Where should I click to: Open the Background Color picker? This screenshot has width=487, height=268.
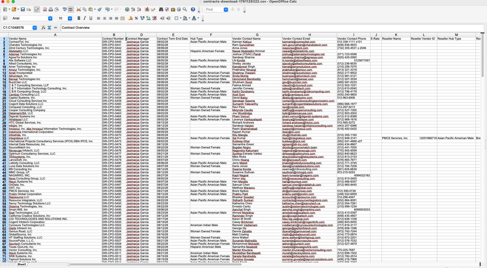point(185,18)
